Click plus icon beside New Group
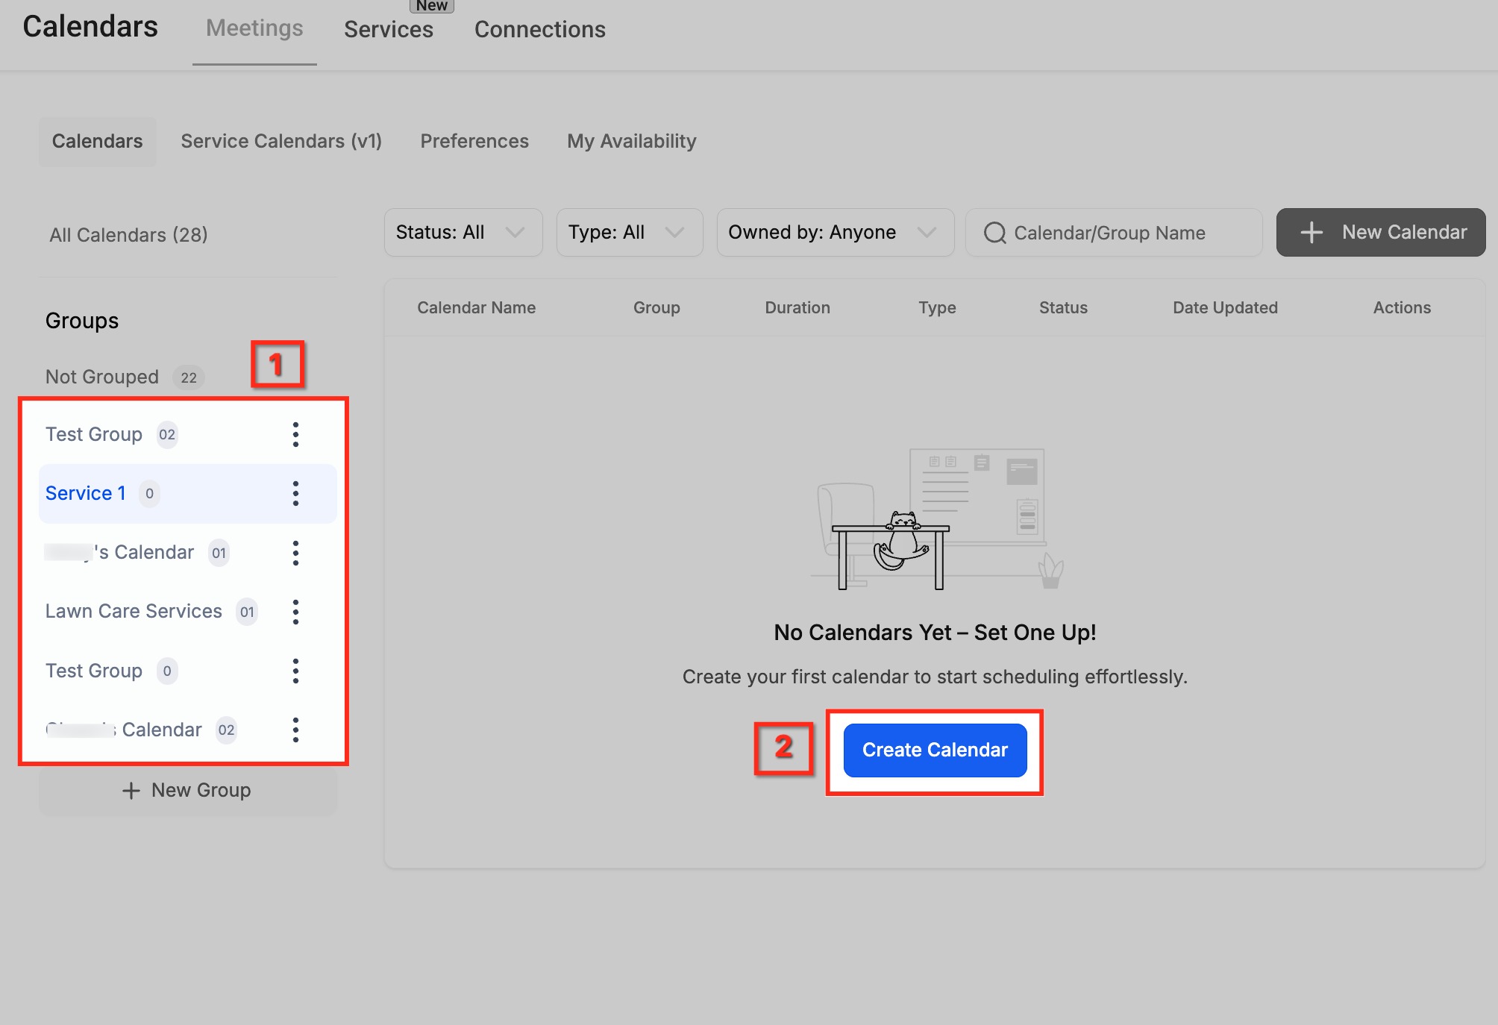 pos(131,790)
